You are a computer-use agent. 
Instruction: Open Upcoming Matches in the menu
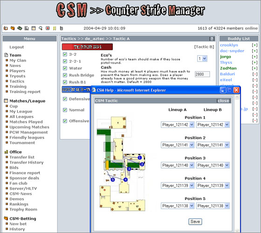point(29,127)
